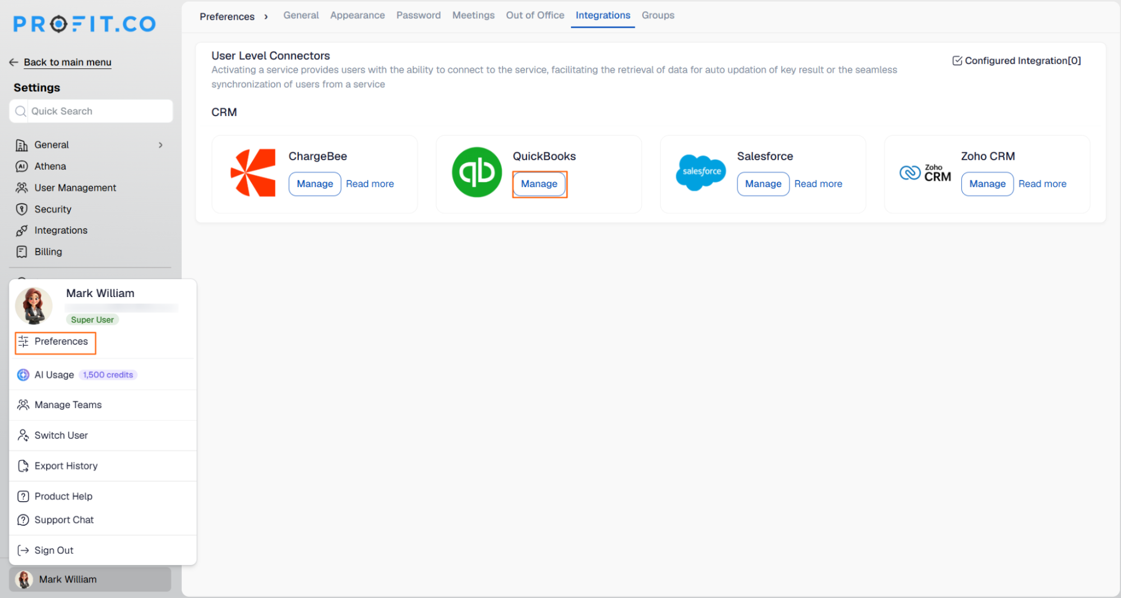Click the Manage Teams people icon
1121x598 pixels.
pyautogui.click(x=23, y=405)
